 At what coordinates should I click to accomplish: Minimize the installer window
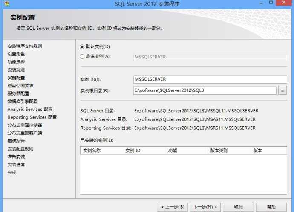click(261, 3)
